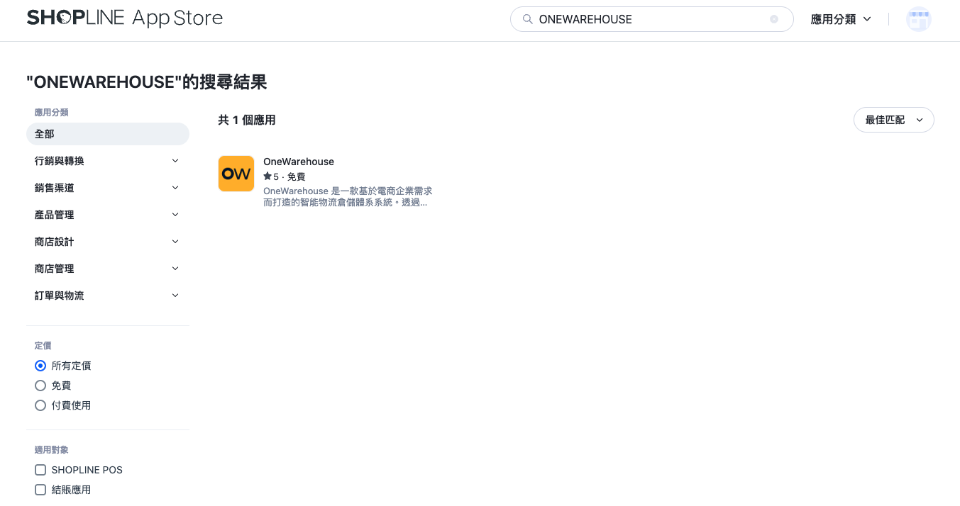Select the 商店設計 category label
The width and height of the screenshot is (960, 506).
[x=55, y=242]
